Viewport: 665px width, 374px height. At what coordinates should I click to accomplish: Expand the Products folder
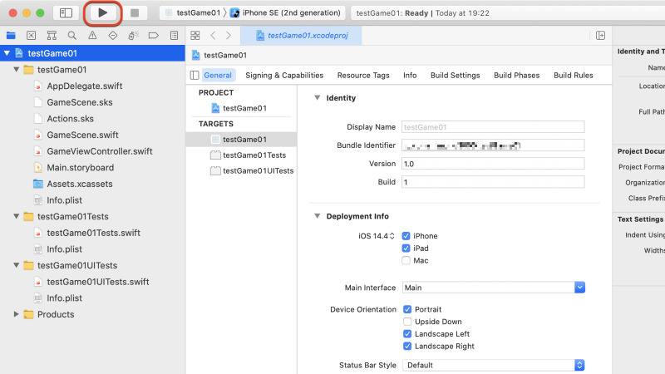16,314
